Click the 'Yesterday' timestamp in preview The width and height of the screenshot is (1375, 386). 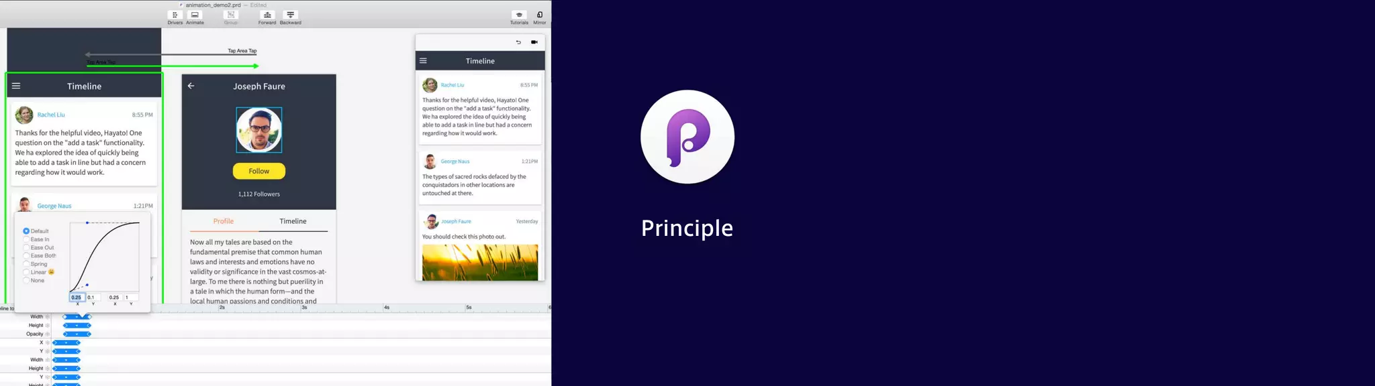pyautogui.click(x=527, y=221)
